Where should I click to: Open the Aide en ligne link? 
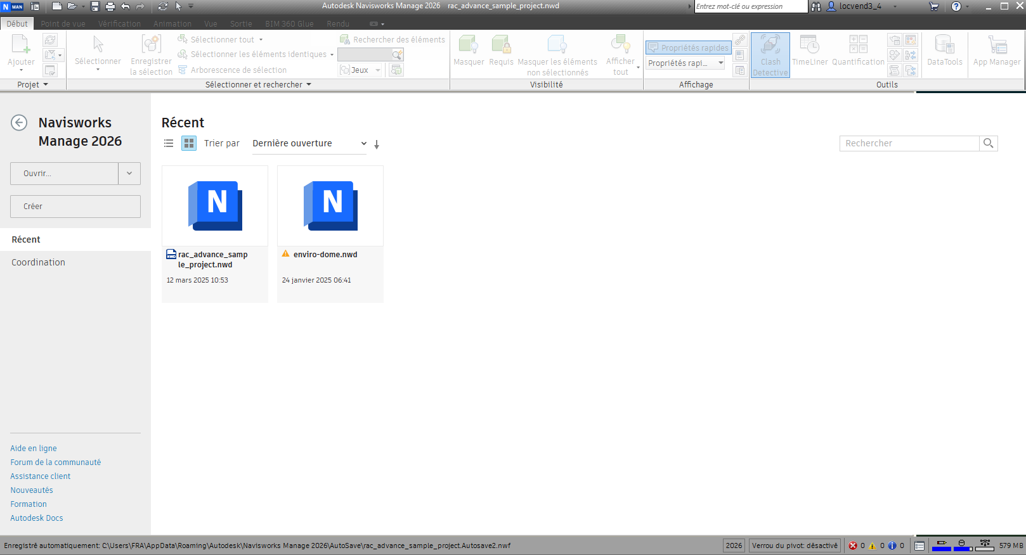click(34, 448)
